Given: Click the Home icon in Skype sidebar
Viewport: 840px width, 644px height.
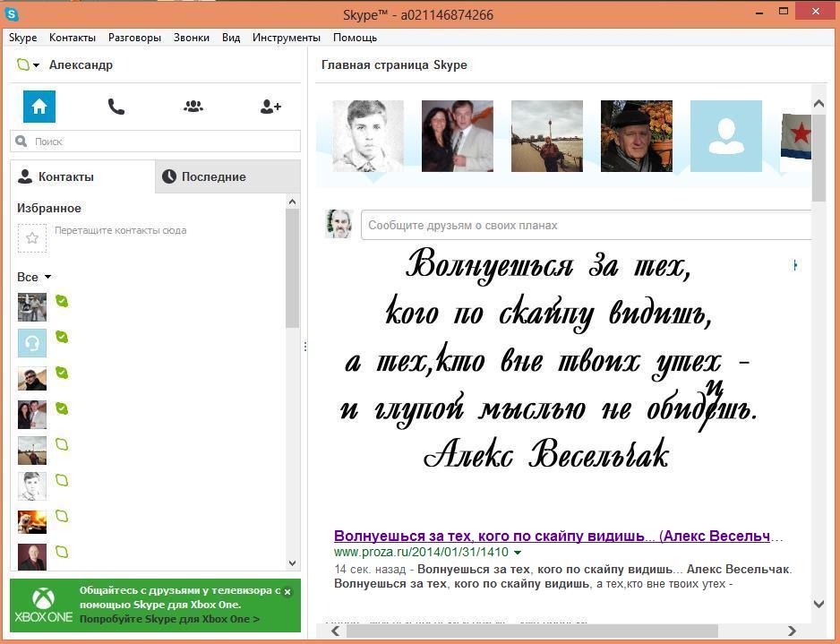Looking at the screenshot, I should [x=39, y=107].
